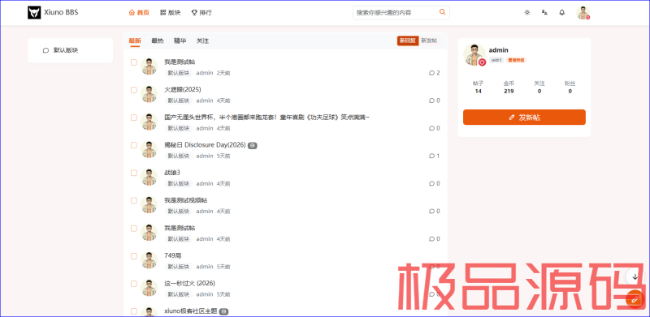The height and width of the screenshot is (317, 650).
Task: Select the 精华 tab
Action: click(x=180, y=41)
